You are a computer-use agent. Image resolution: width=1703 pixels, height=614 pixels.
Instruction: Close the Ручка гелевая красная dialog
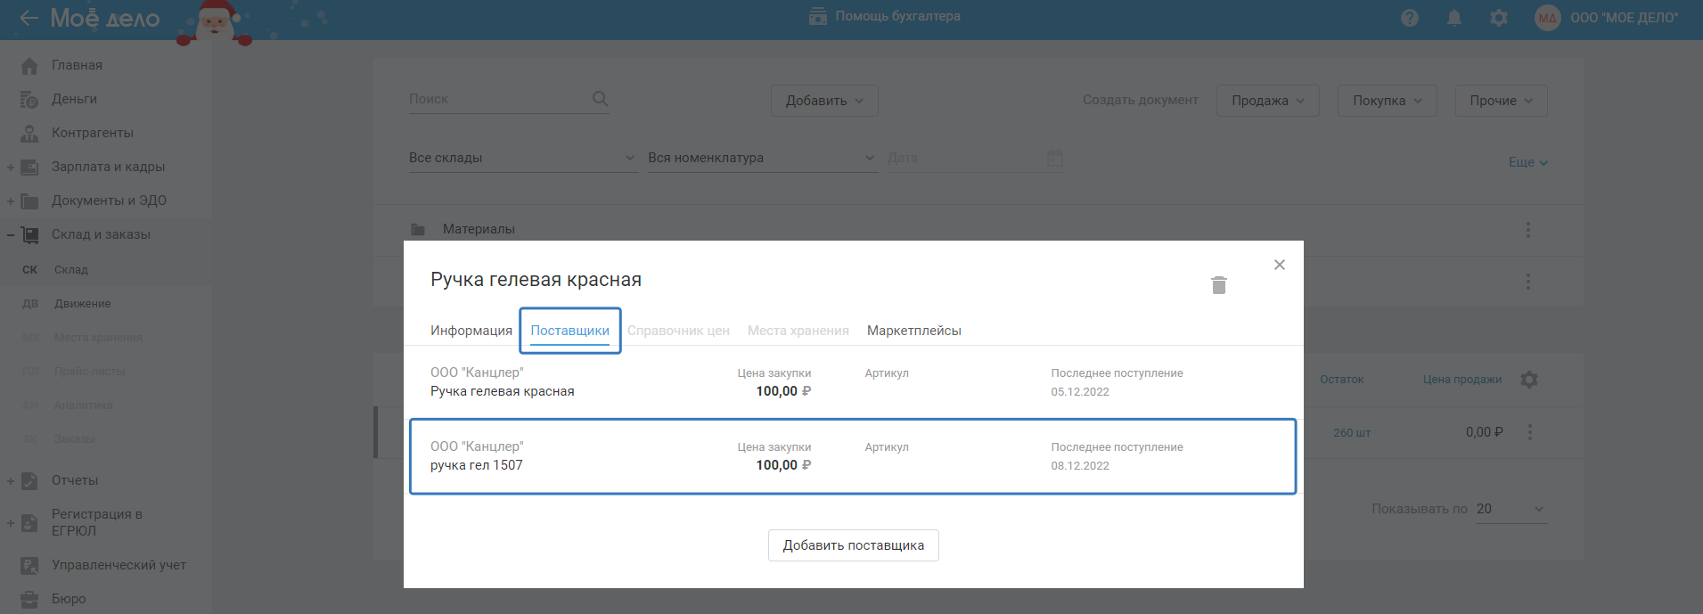[x=1279, y=265]
